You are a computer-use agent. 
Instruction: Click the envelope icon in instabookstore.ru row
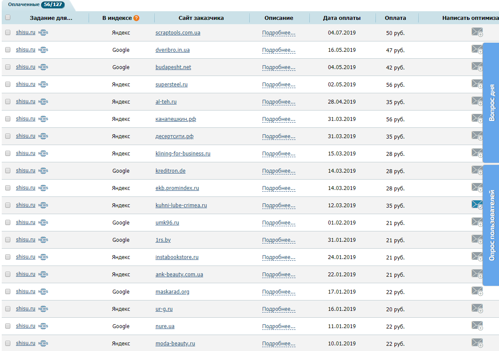point(477,256)
